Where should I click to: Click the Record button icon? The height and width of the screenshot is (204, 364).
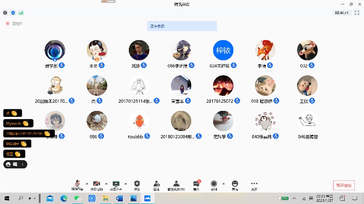click(214, 184)
